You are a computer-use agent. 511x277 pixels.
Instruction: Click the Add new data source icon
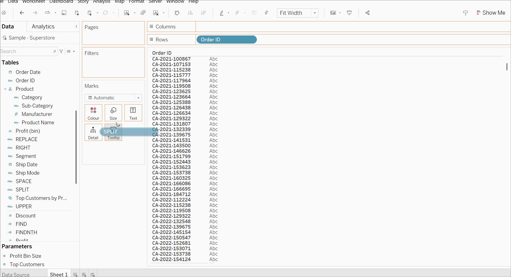77,13
